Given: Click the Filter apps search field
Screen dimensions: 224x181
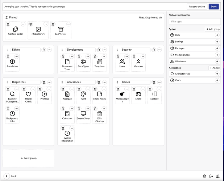Looking at the screenshot, I should [x=195, y=21].
